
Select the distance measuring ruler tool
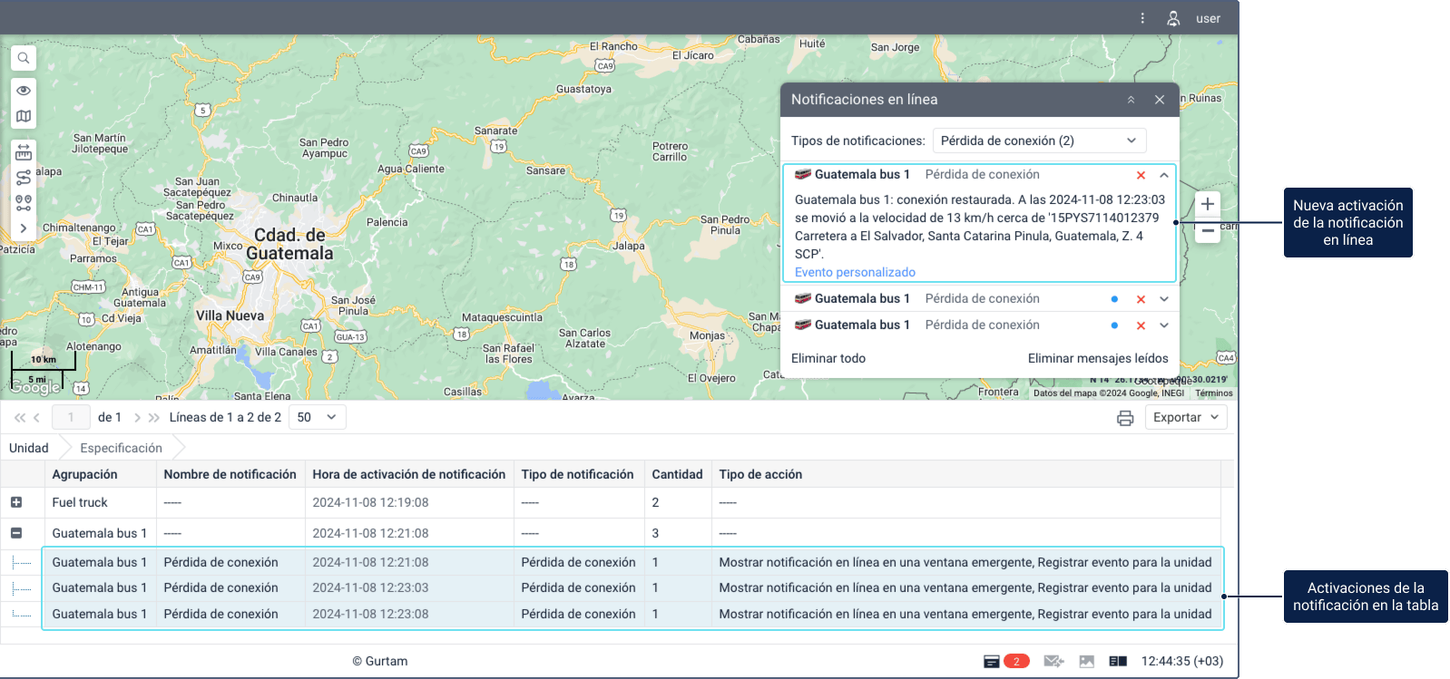pyautogui.click(x=24, y=152)
